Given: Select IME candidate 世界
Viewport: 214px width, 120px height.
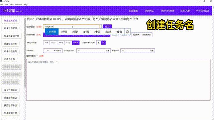Looking at the screenshot, I should pyautogui.click(x=64, y=32).
